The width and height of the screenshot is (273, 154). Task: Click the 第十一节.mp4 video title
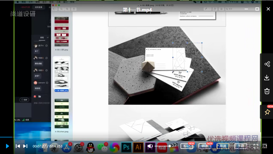coord(137,10)
